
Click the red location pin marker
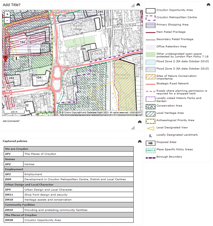(x=5, y=58)
